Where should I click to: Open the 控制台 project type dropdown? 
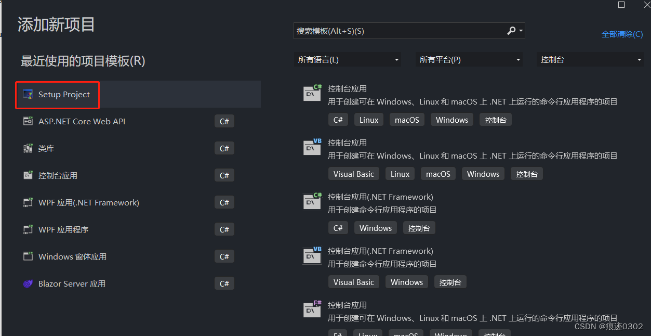click(x=590, y=60)
